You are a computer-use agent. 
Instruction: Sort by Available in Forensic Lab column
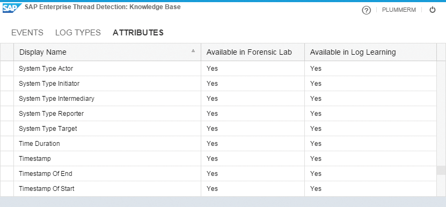253,53
